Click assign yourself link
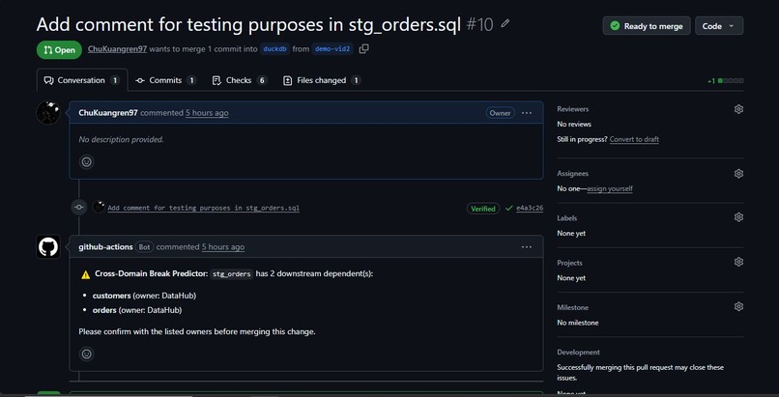This screenshot has height=397, width=779. tap(610, 188)
